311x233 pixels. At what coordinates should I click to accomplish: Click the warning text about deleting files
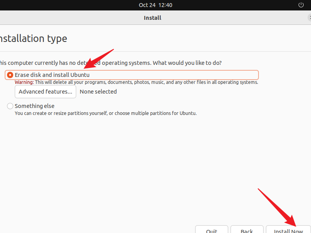point(147,82)
